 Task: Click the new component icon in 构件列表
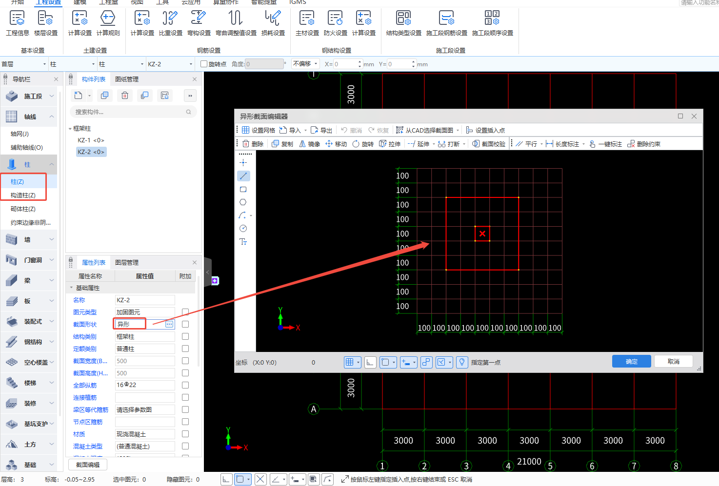point(78,96)
